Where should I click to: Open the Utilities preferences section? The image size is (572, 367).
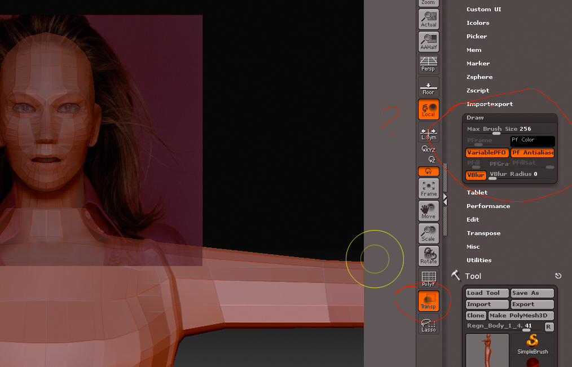pyautogui.click(x=479, y=260)
